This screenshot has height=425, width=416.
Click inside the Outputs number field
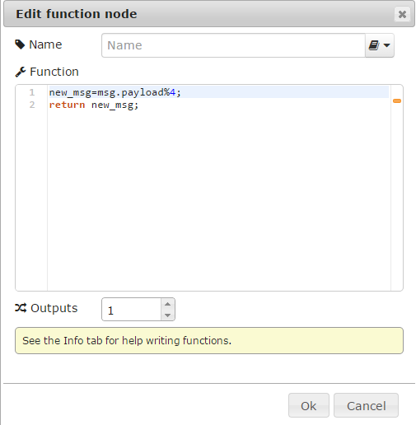click(x=132, y=310)
